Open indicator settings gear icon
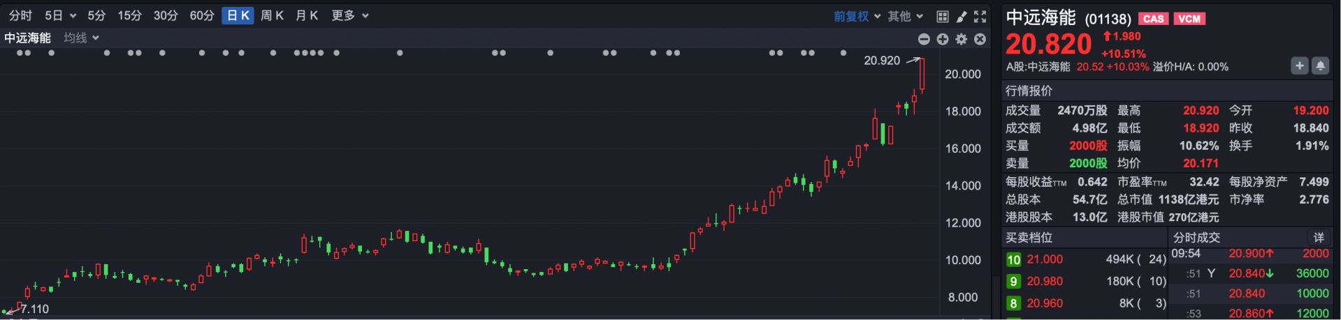1341x320 pixels. click(962, 39)
